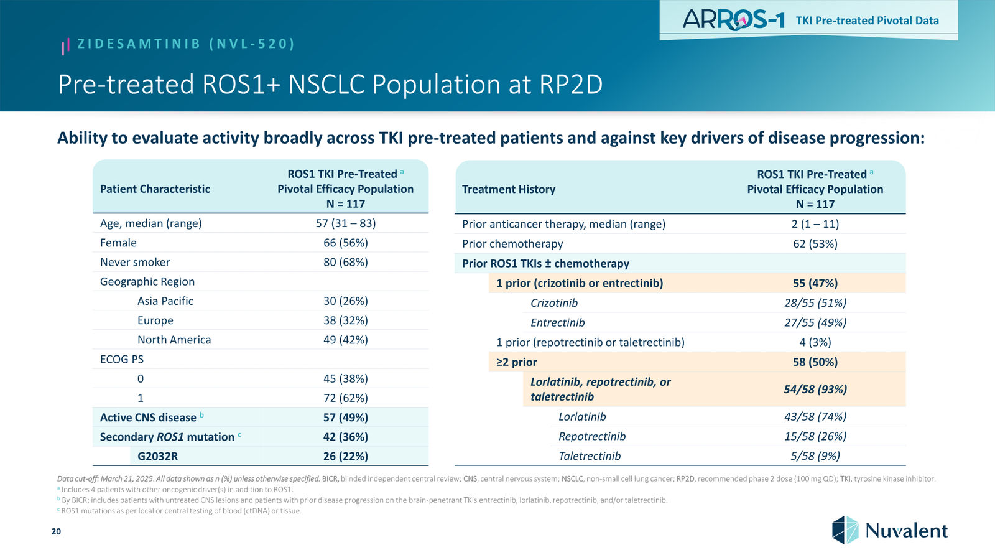Select the 'Patient Characteristic' column header

[x=155, y=189]
